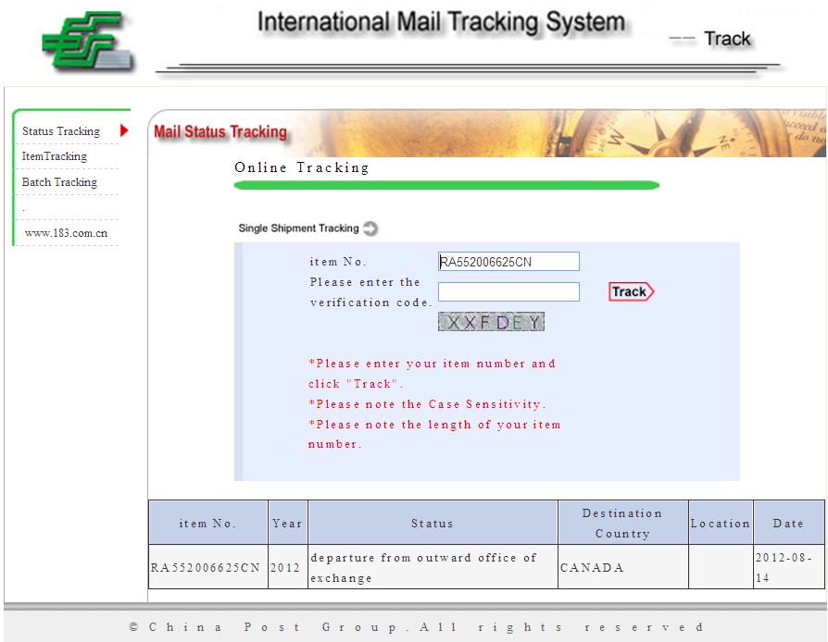
Task: Click the Track text in the page header
Action: pyautogui.click(x=727, y=39)
